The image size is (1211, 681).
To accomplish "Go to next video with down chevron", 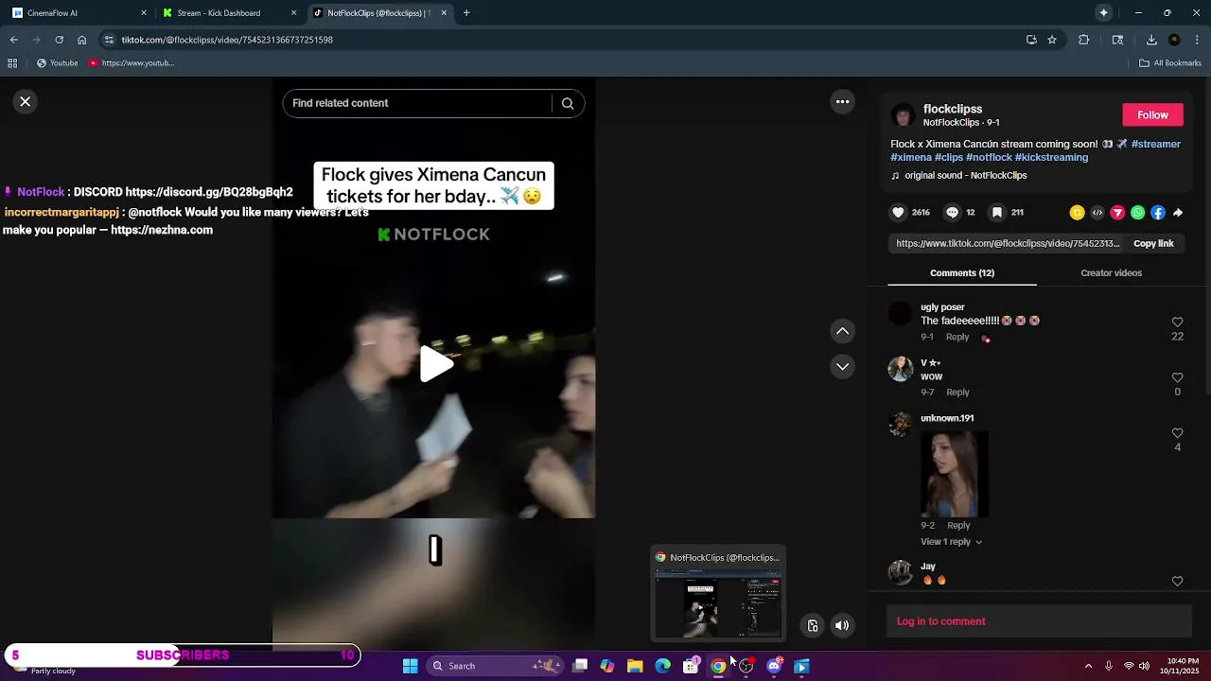I will [842, 367].
